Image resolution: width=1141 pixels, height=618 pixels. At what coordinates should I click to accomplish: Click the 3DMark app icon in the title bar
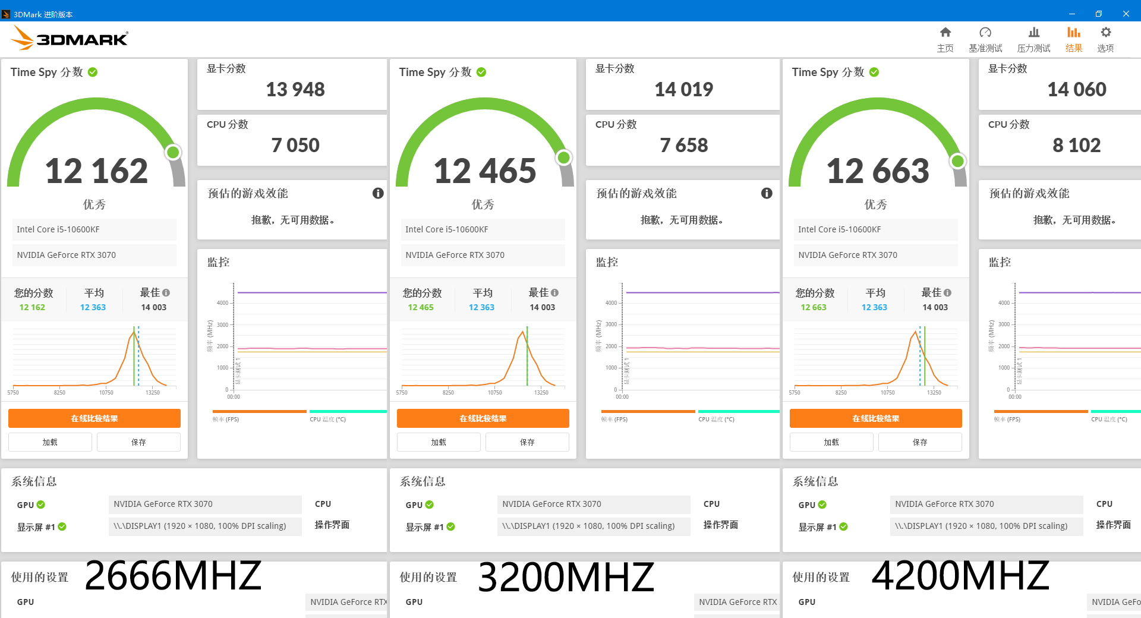click(x=6, y=14)
